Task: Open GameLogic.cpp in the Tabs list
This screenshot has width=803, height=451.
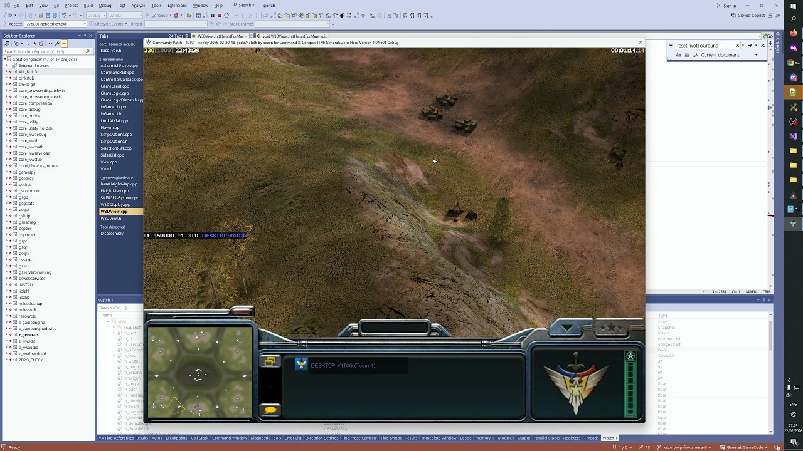Action: [x=115, y=93]
